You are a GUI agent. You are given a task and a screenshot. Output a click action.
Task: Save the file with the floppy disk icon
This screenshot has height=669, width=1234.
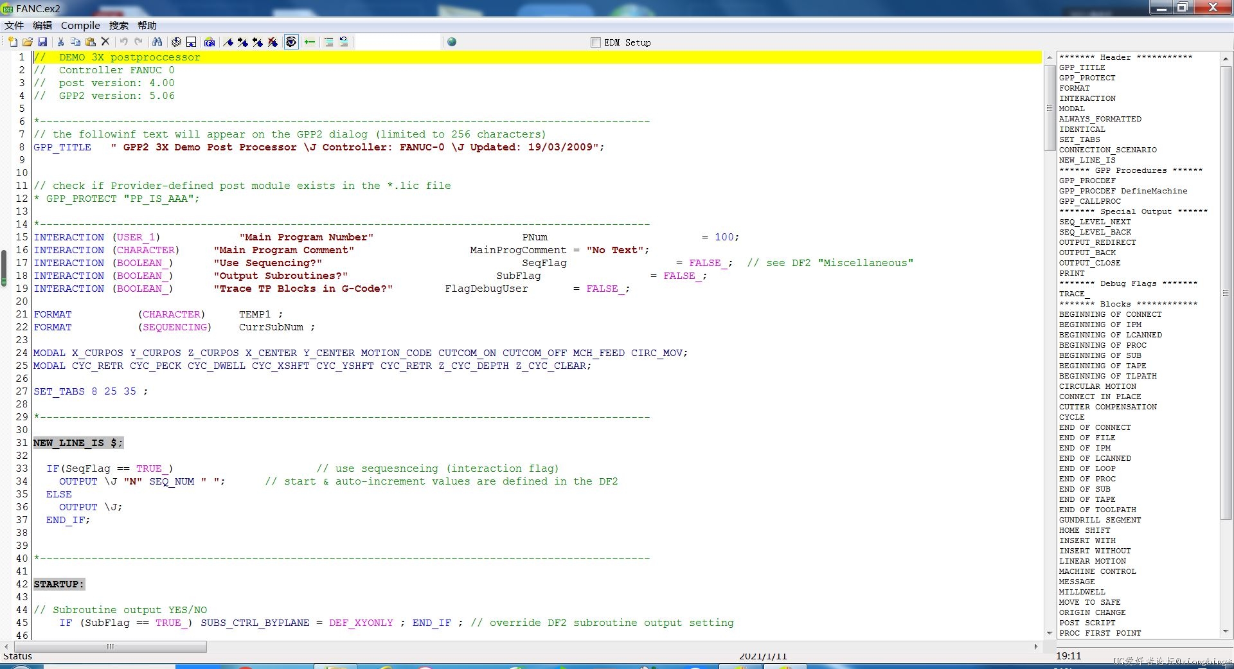pos(42,42)
